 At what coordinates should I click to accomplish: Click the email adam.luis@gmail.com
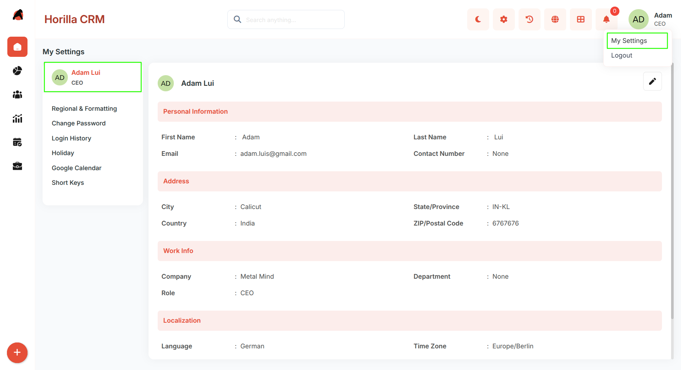tap(274, 154)
